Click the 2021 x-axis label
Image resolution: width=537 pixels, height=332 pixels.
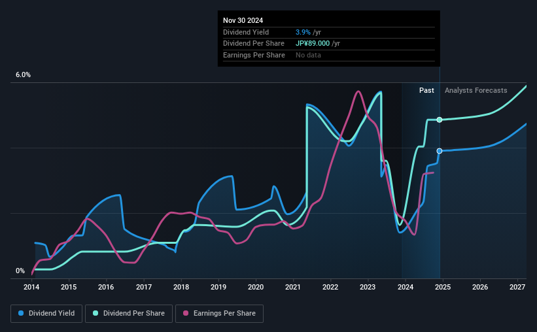293,287
